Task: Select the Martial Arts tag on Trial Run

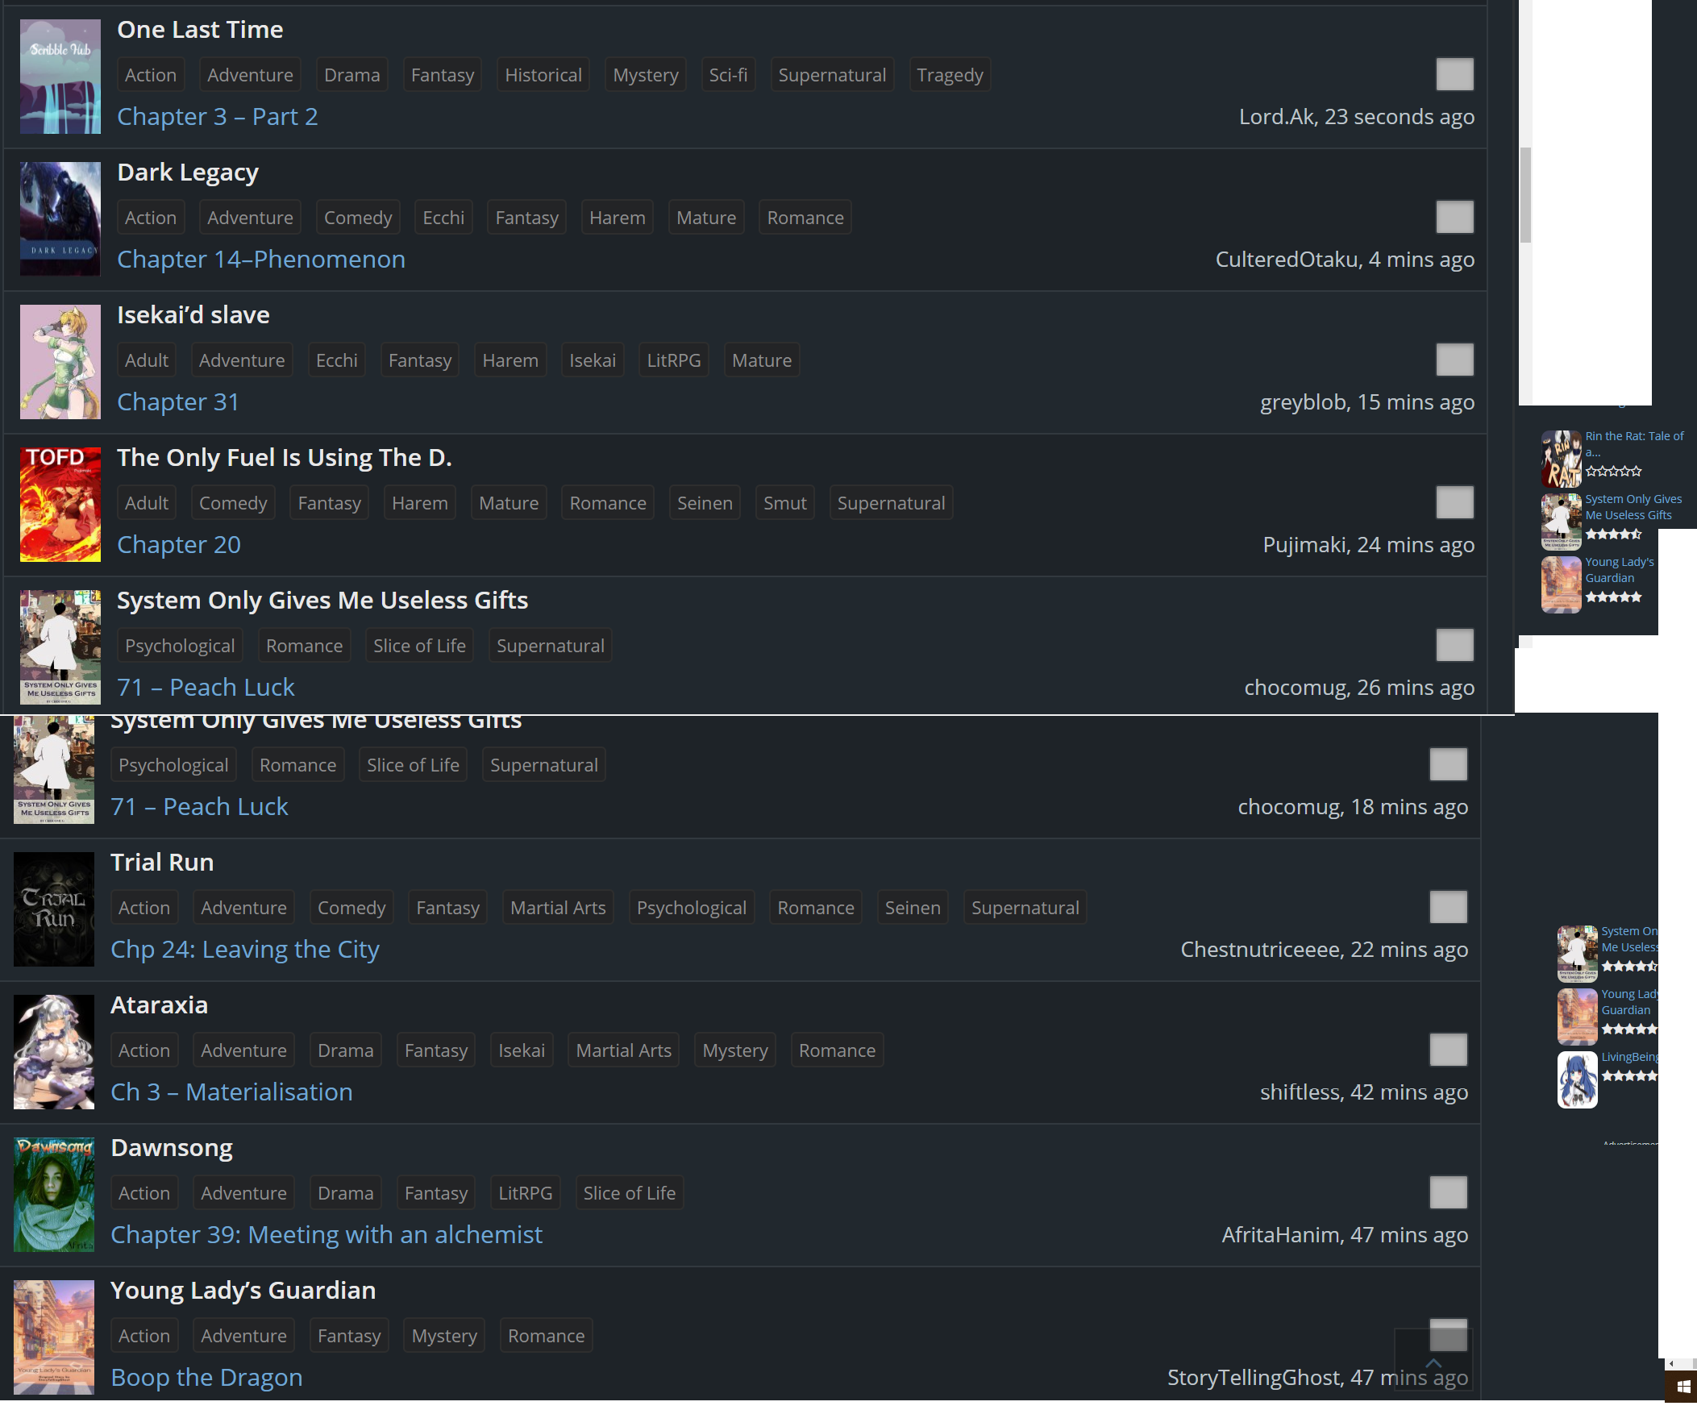Action: [558, 909]
